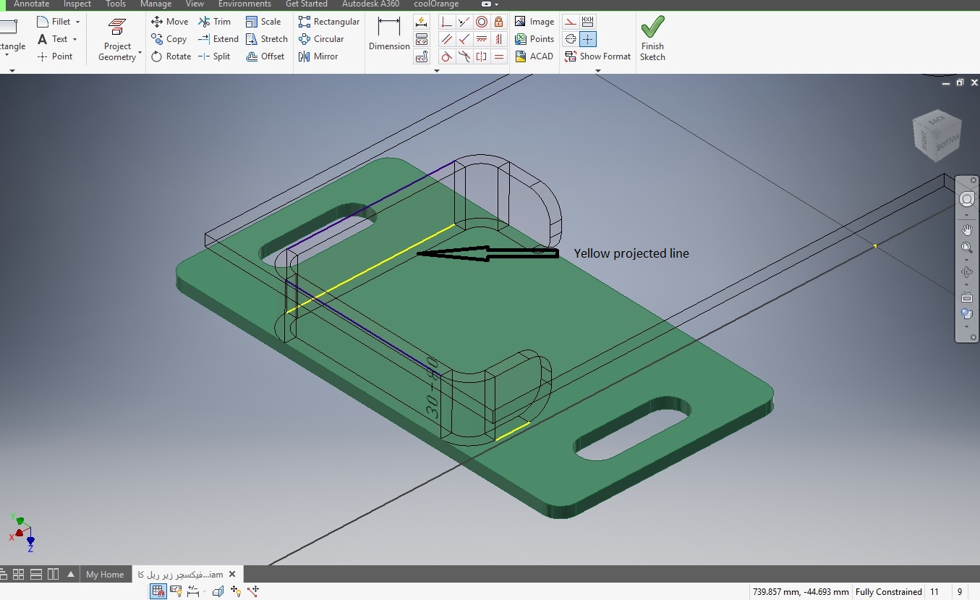Open the Full Navigation Wheel
This screenshot has width=980, height=600.
967,199
